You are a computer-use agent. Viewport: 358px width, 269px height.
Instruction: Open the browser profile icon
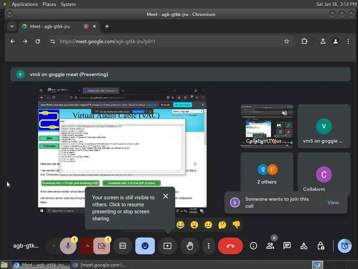pyautogui.click(x=335, y=41)
